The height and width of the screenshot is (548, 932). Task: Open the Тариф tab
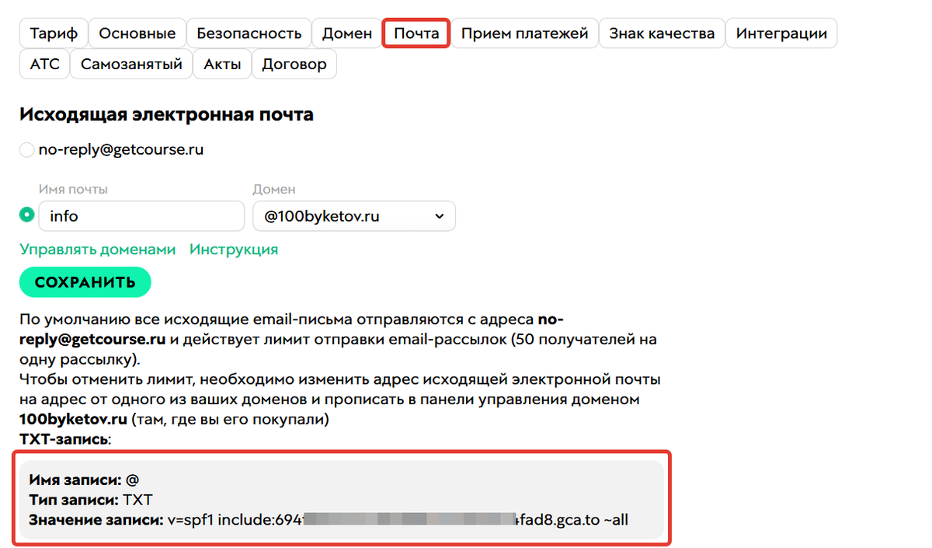click(54, 33)
